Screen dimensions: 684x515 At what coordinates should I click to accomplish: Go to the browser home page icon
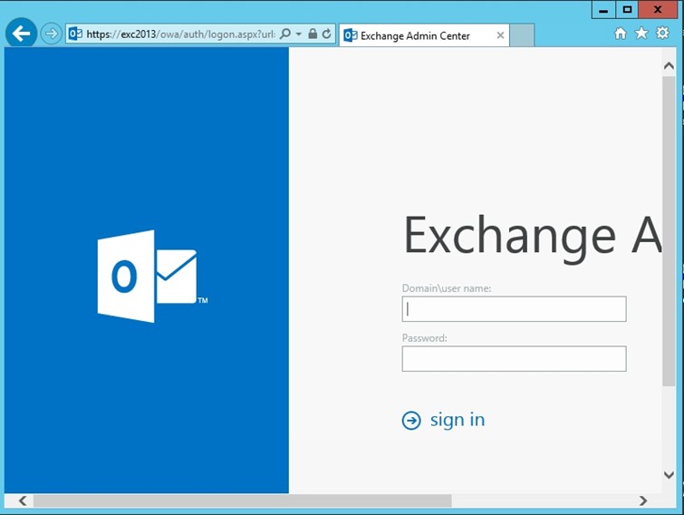[621, 34]
